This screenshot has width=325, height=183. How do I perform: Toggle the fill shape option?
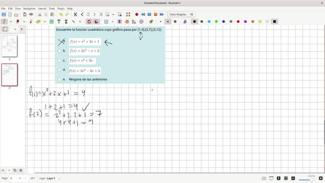tap(185, 22)
